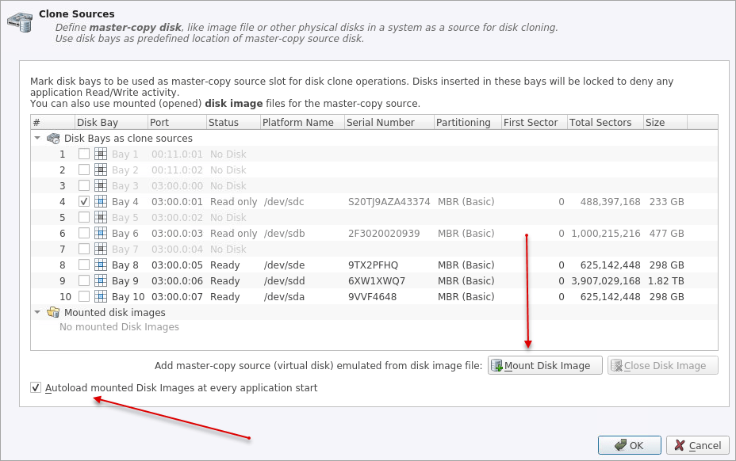Click the Bay 3 disk bay icon
The width and height of the screenshot is (736, 461).
[x=101, y=185]
